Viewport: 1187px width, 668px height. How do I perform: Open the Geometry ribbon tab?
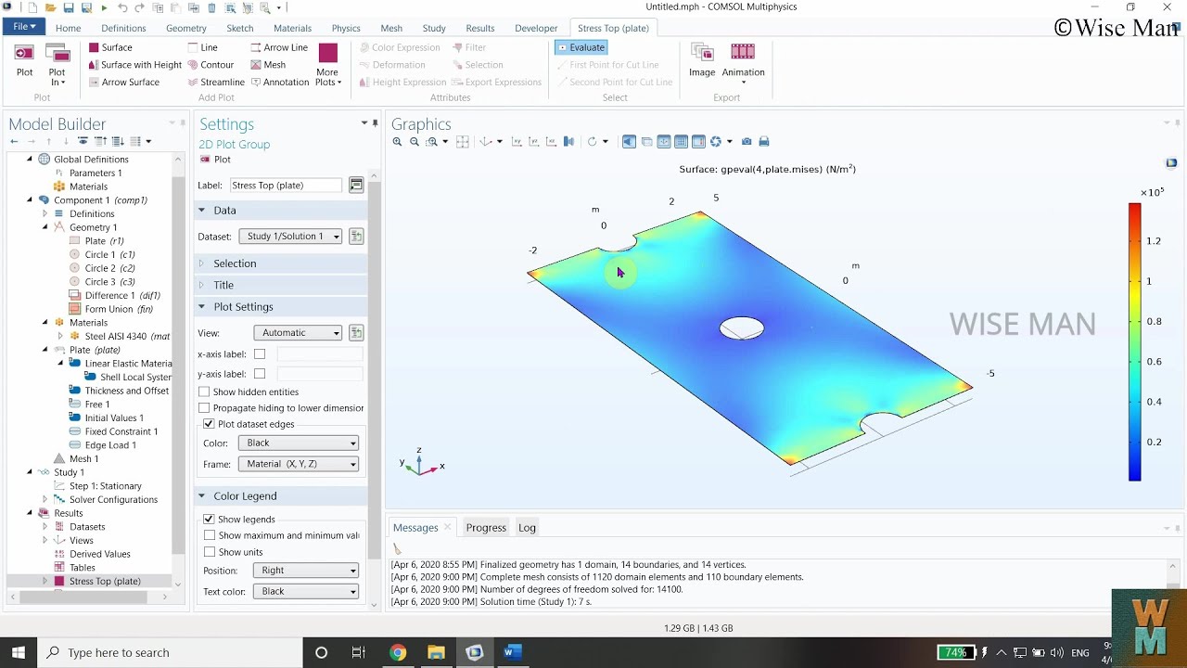pos(186,28)
